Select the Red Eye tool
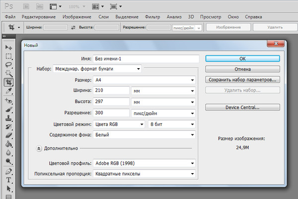Screen dimensions: 298x199 click(8, 101)
